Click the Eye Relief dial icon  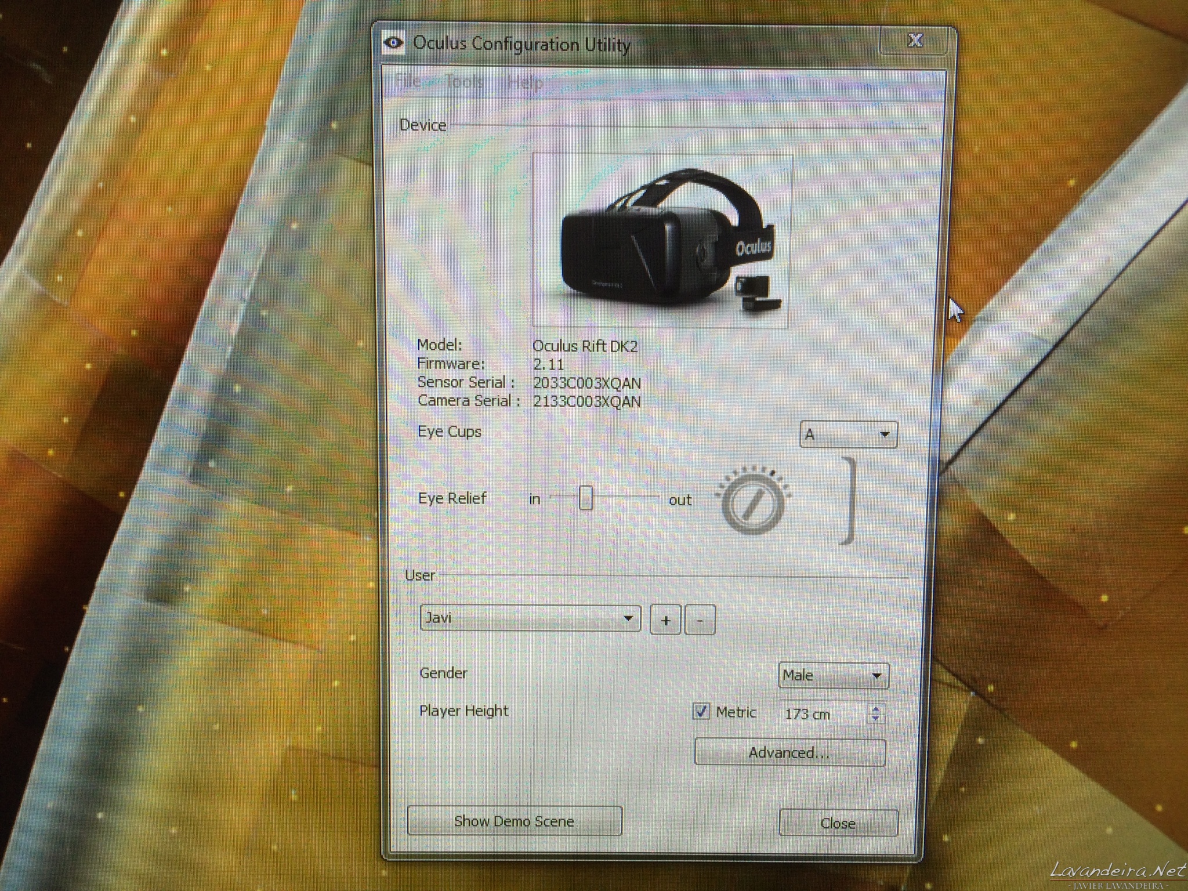coord(753,501)
